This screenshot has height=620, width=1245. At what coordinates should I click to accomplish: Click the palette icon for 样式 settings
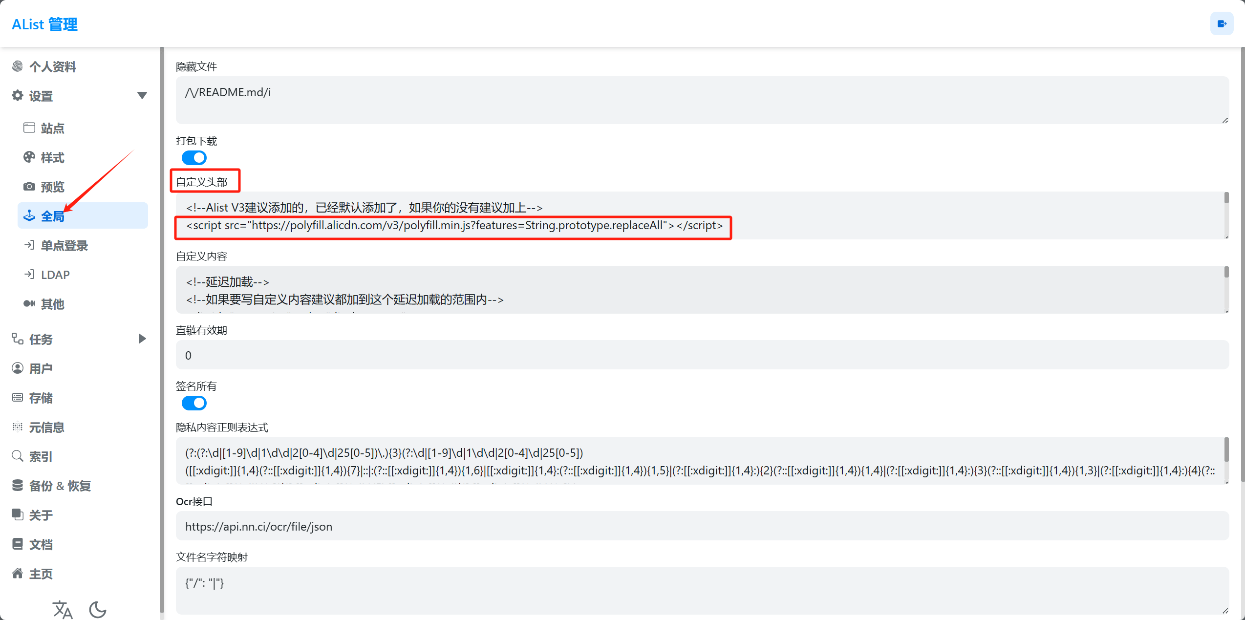[29, 157]
